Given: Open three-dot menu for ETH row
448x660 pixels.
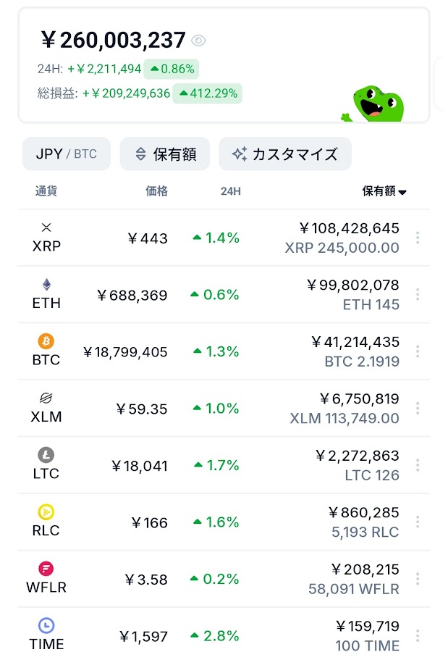Looking at the screenshot, I should coord(418,295).
